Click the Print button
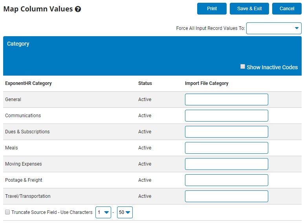The width and height of the screenshot is (304, 223). click(212, 9)
